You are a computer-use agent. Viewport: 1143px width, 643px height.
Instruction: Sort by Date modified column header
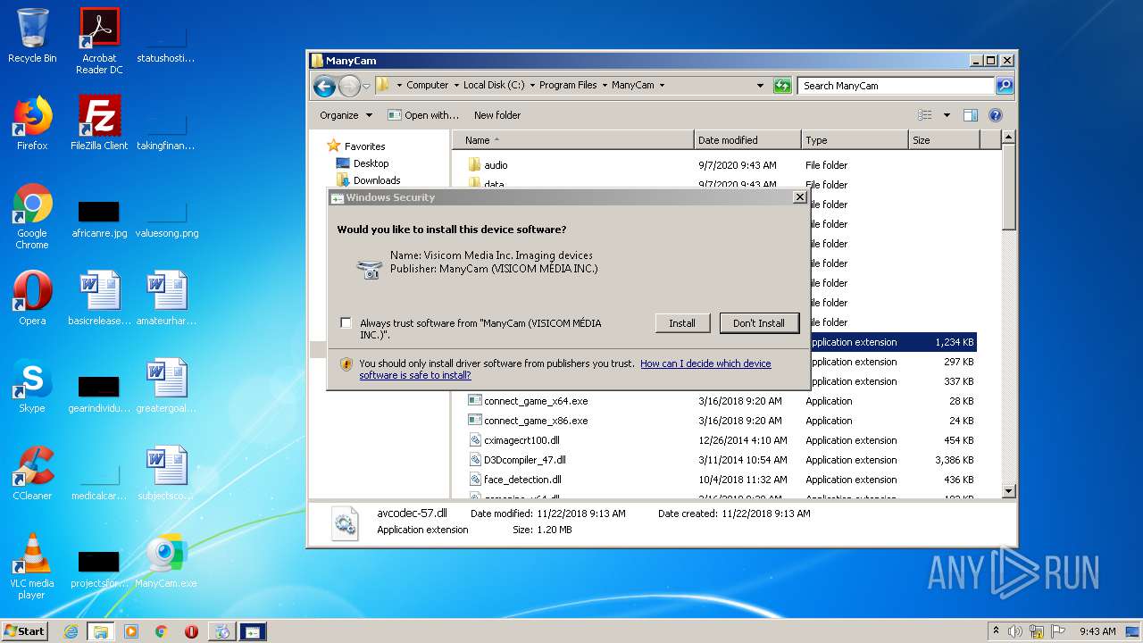747,140
